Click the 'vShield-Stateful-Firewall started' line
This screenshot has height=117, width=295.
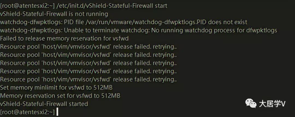pyautogui.click(x=44, y=104)
